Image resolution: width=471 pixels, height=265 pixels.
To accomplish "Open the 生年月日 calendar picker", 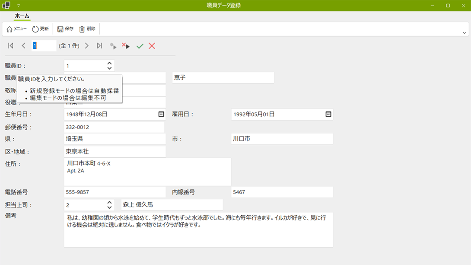I will (161, 114).
